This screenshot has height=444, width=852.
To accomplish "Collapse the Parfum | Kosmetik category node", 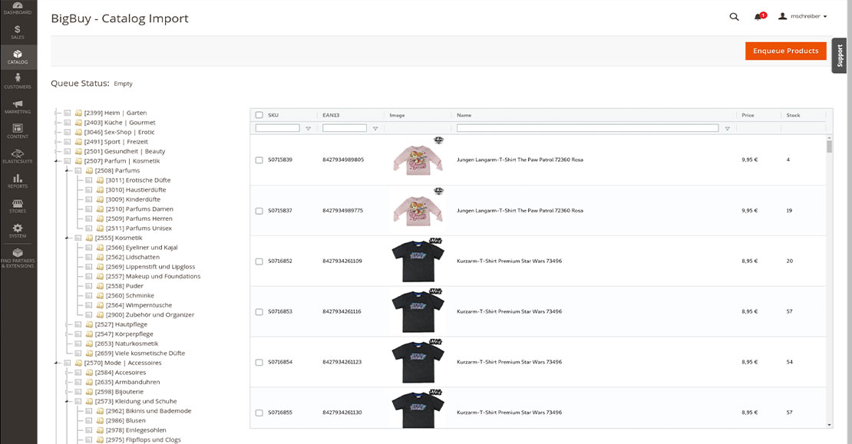I will click(56, 161).
